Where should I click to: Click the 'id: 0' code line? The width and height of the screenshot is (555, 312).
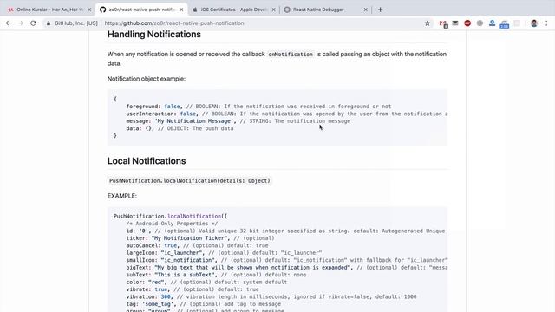pyautogui.click(x=285, y=231)
